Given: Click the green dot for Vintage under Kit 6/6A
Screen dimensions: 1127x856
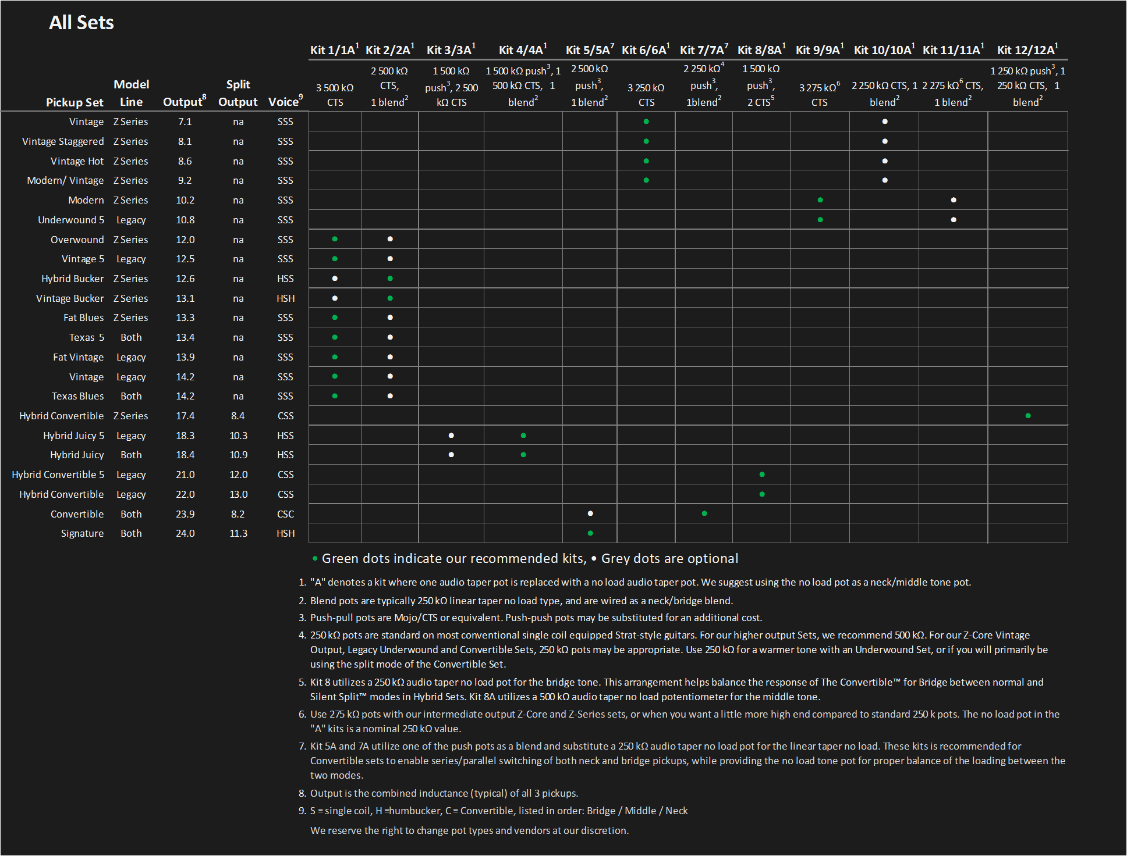Looking at the screenshot, I should pyautogui.click(x=646, y=122).
